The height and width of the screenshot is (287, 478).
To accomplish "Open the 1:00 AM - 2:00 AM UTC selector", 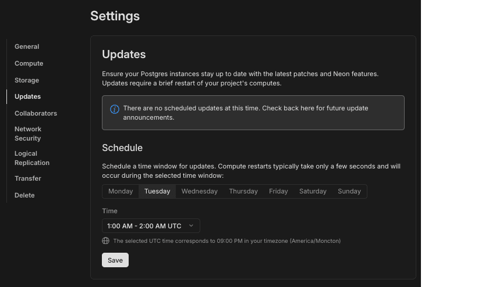I will coord(150,225).
